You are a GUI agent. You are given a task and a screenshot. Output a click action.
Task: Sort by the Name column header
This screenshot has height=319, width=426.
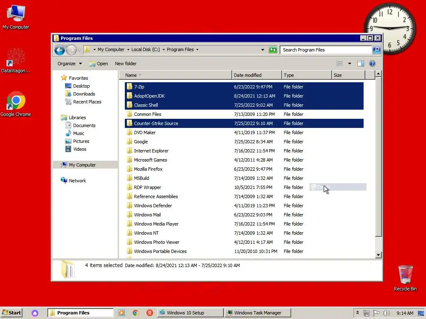pyautogui.click(x=176, y=75)
